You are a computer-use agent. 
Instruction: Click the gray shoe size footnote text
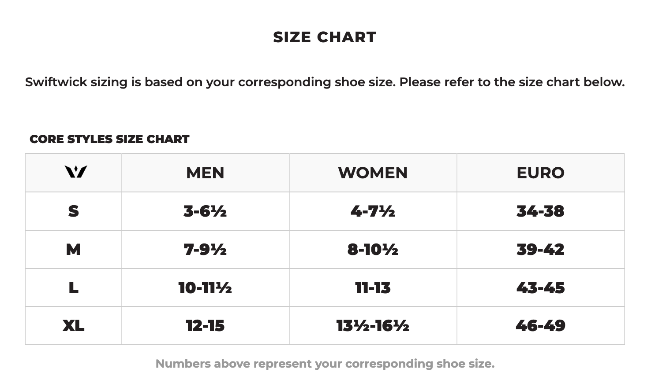(325, 364)
